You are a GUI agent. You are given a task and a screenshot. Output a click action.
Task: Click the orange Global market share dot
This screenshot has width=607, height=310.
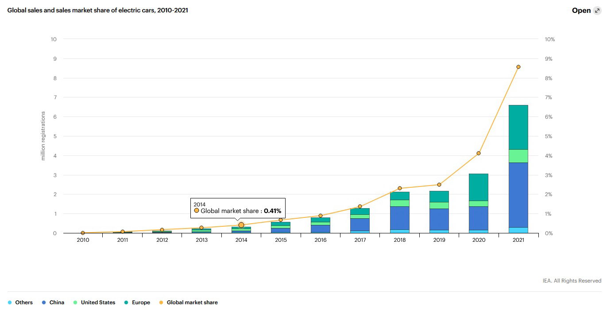pos(161,302)
